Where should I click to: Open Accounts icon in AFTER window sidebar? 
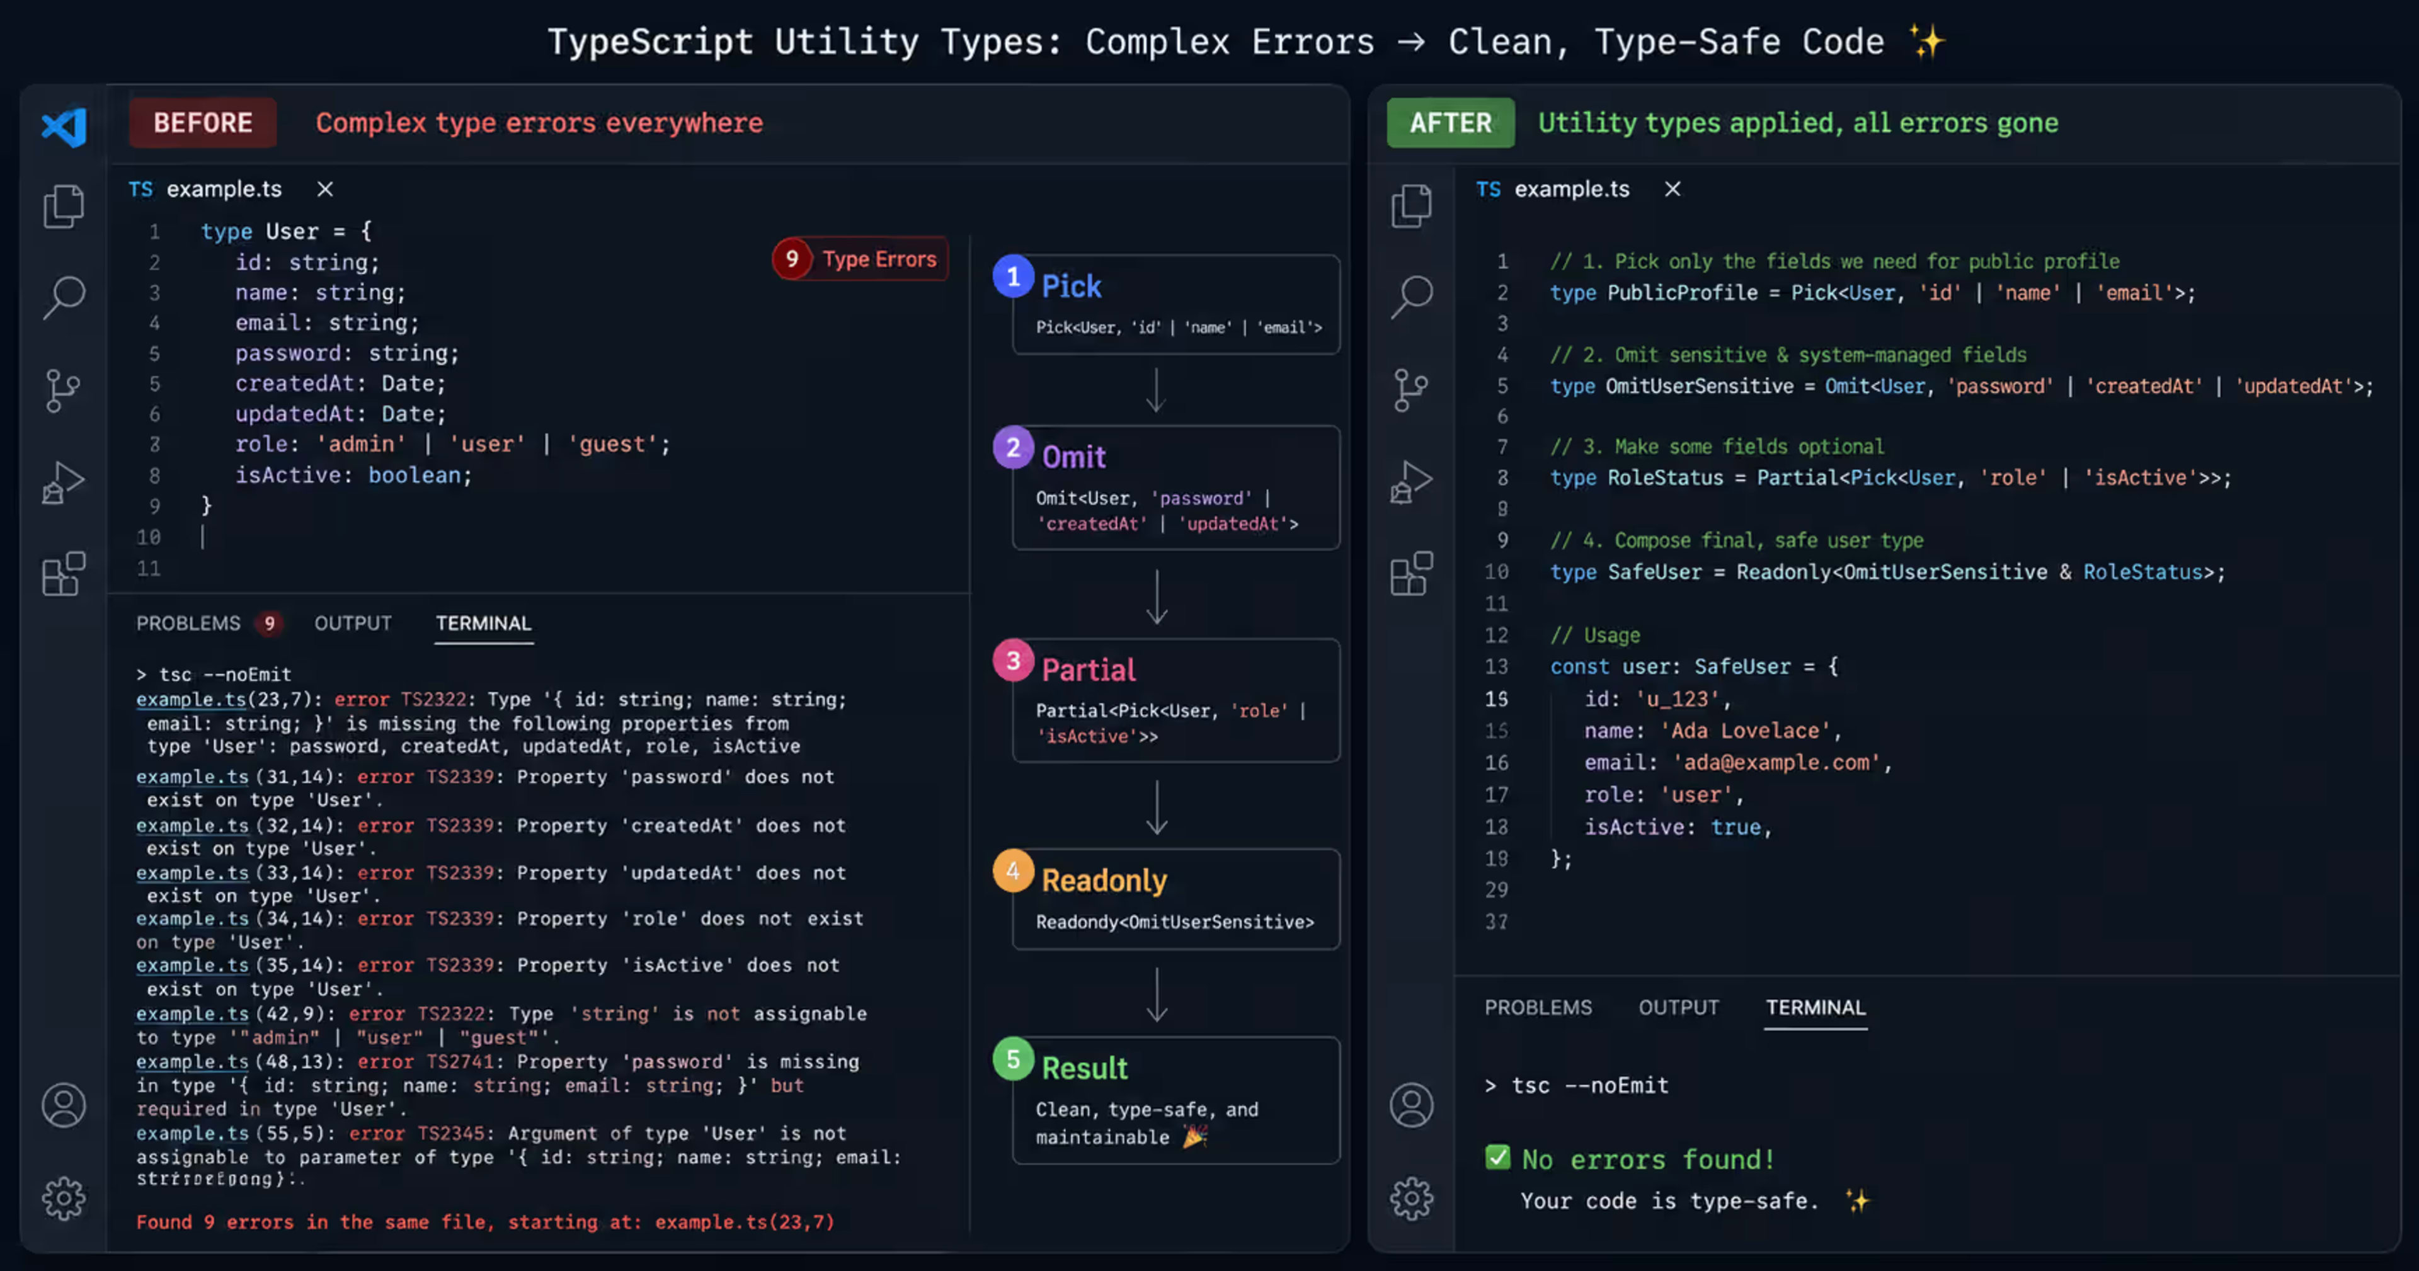pos(1411,1105)
